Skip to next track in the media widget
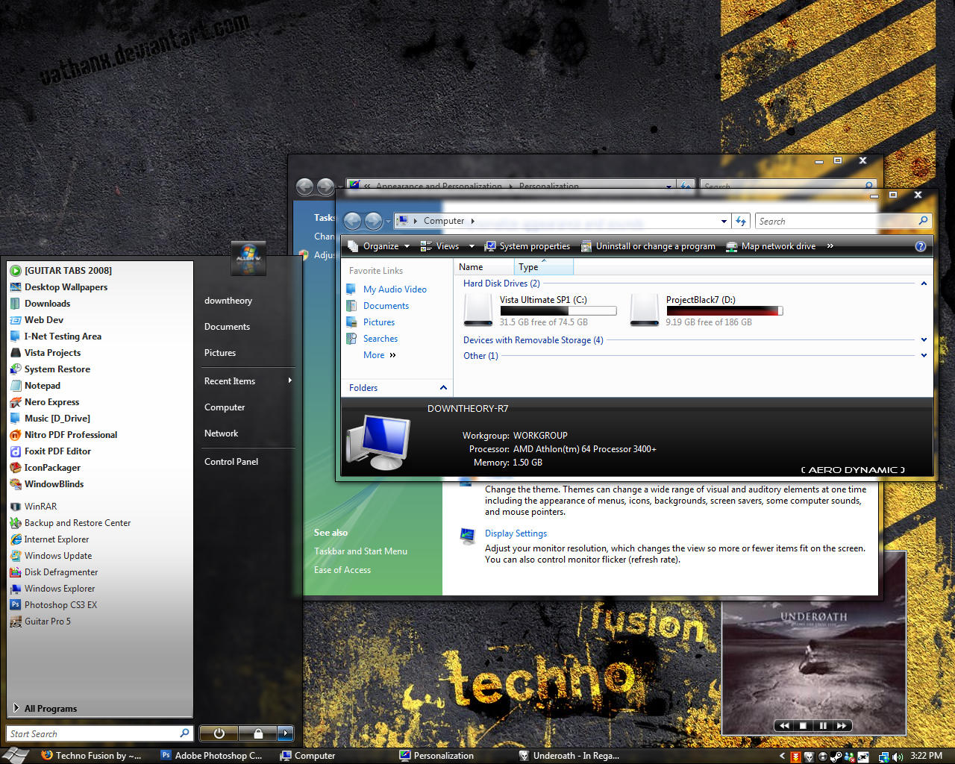The height and width of the screenshot is (764, 955). point(842,725)
